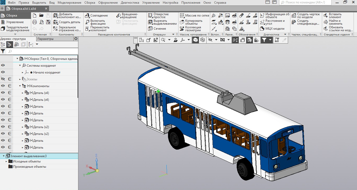Click Вставить элемент standard parts tool
Screen dimensions: 357x190
[333, 15]
